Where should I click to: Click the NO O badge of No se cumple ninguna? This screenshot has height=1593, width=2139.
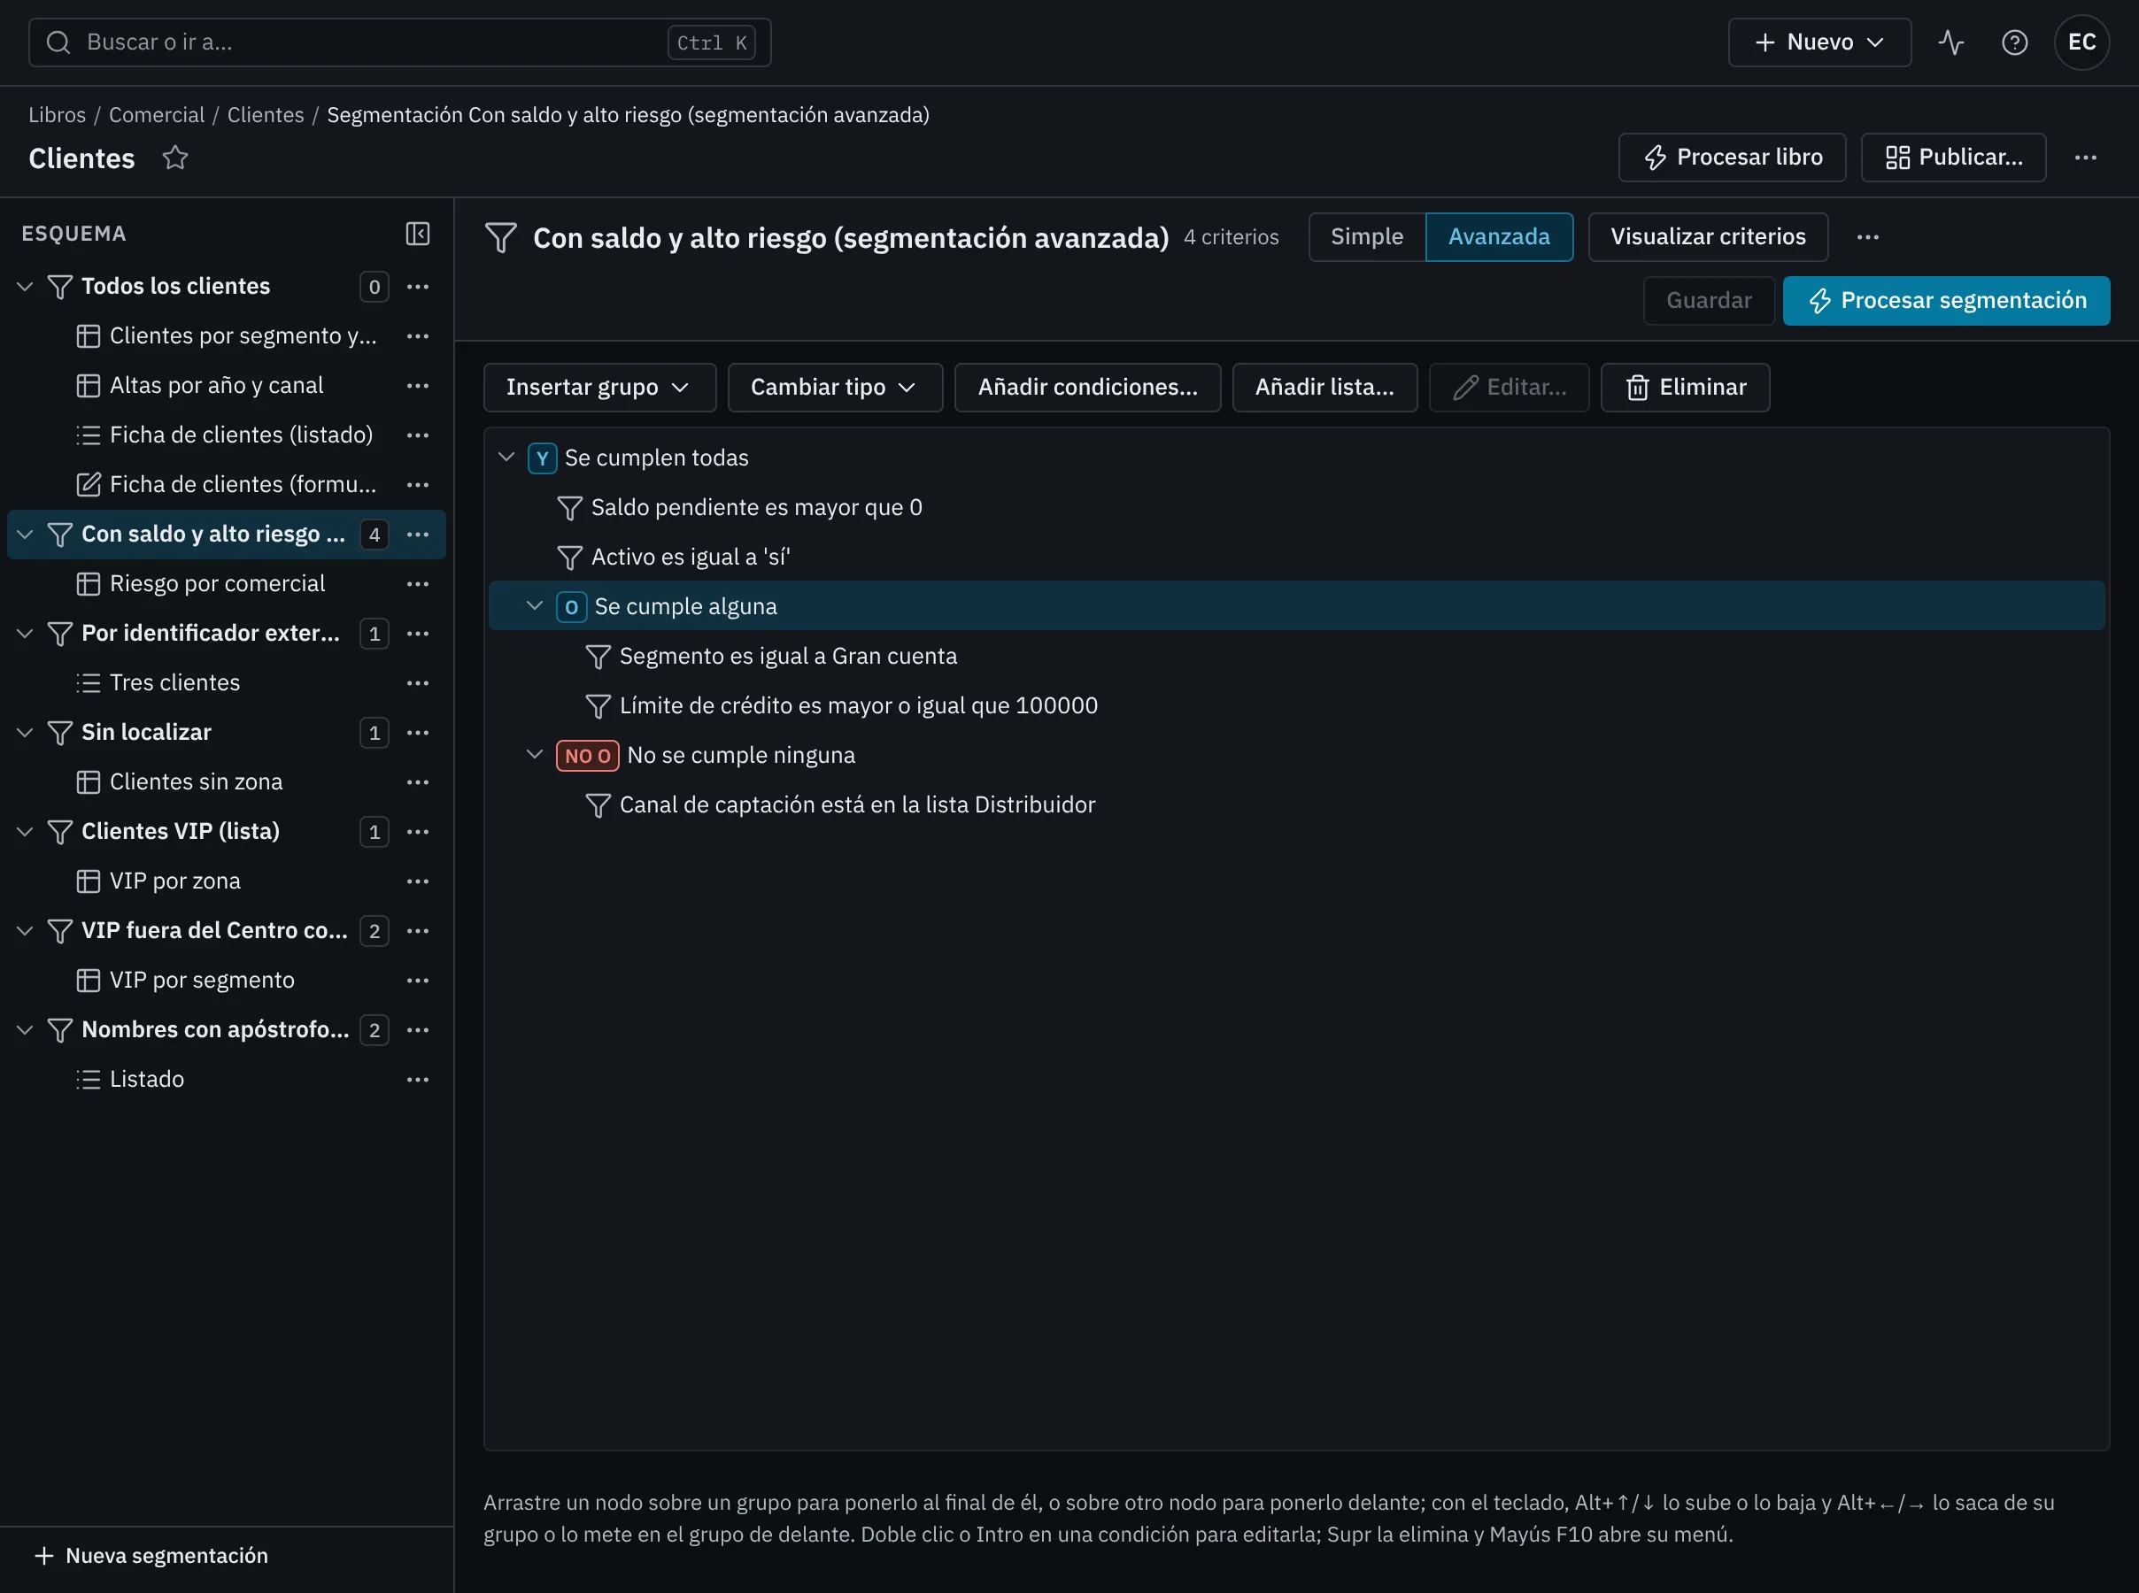coord(587,755)
